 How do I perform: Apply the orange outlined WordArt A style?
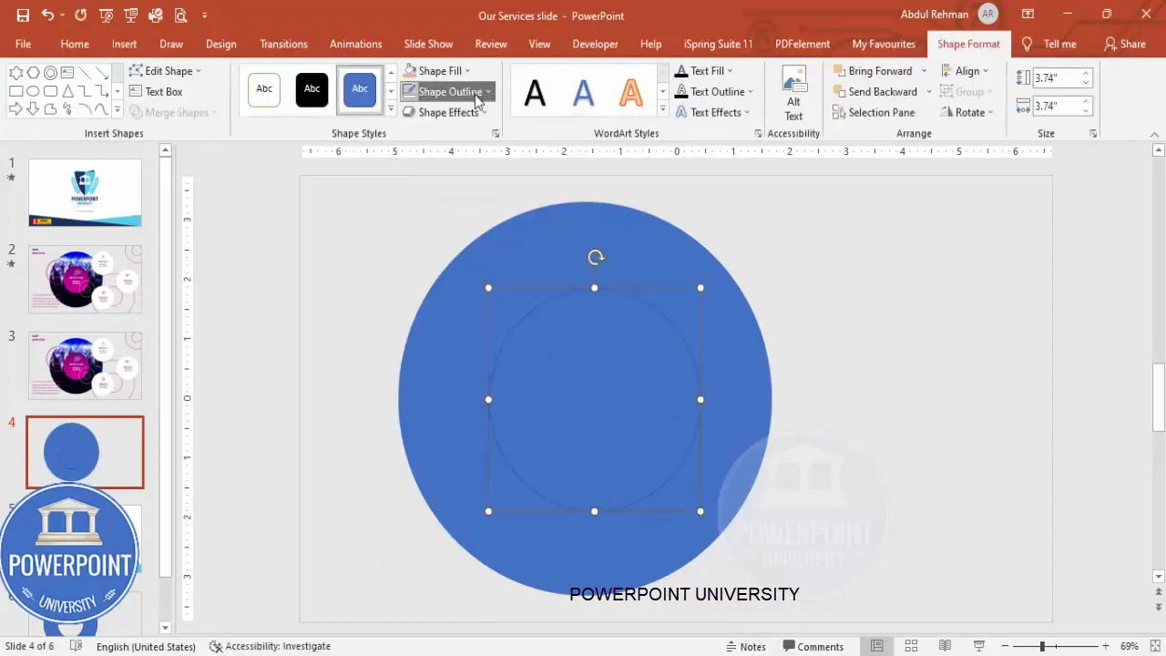point(630,92)
